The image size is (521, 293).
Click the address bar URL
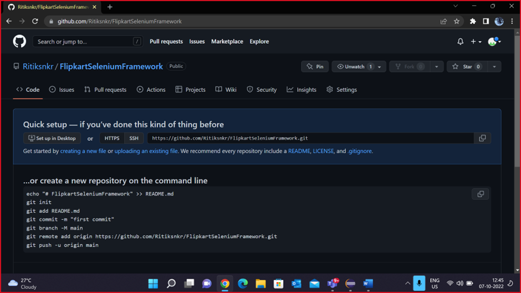[120, 21]
